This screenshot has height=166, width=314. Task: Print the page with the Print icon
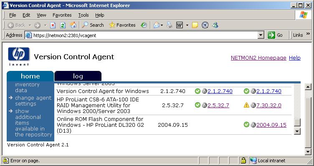pyautogui.click(x=170, y=25)
